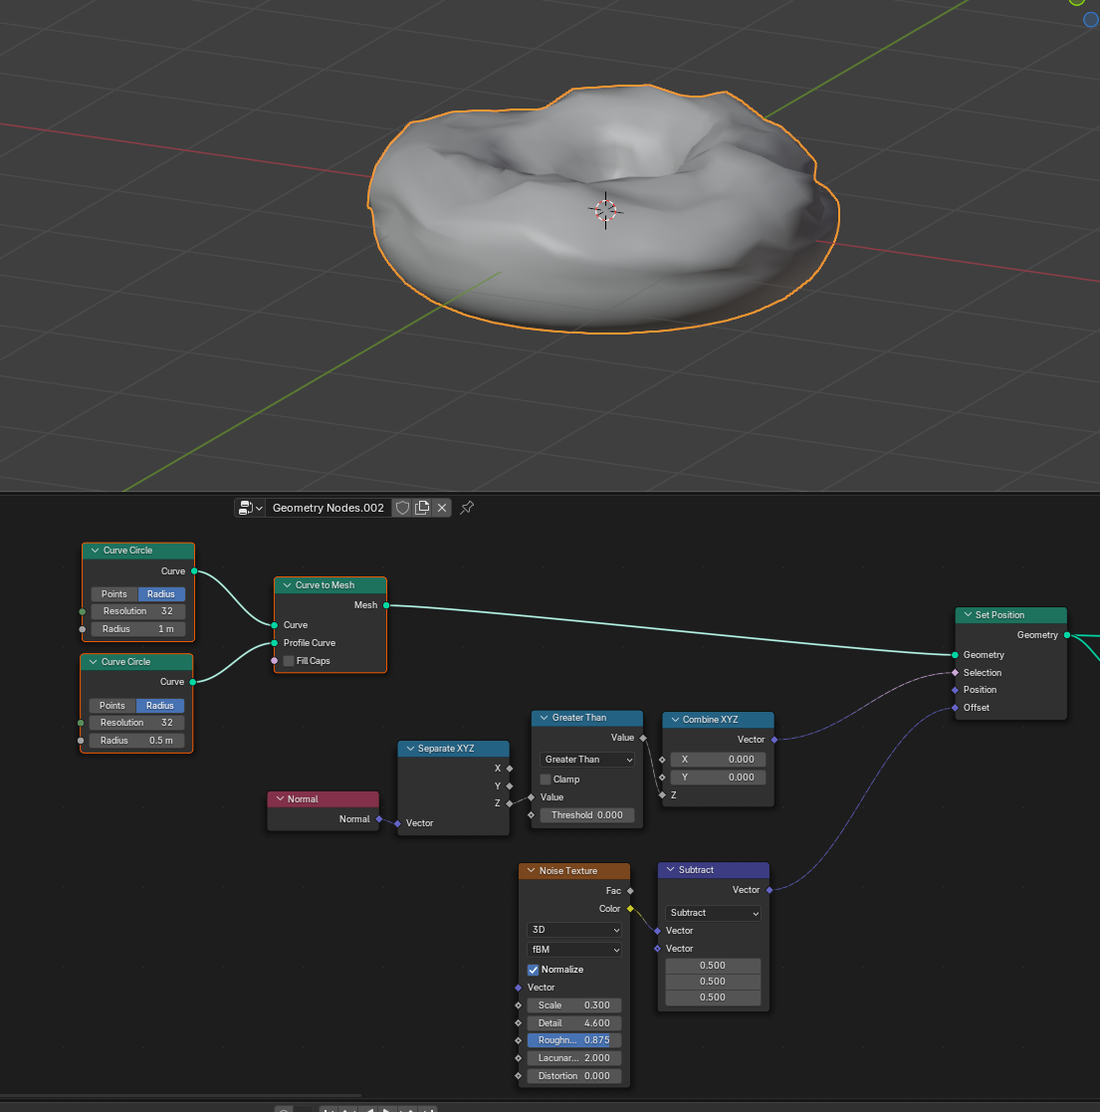Viewport: 1100px width, 1112px height.
Task: Uncheck Normalize in Noise Texture node
Action: (533, 970)
